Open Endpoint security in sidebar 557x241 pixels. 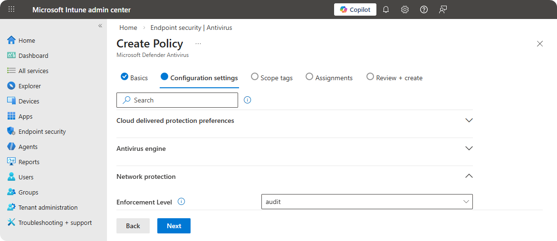42,131
